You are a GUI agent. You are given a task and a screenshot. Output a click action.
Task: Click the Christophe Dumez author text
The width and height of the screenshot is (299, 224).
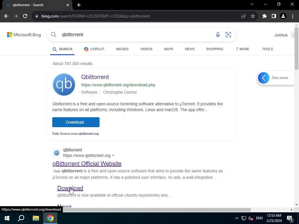point(120,92)
